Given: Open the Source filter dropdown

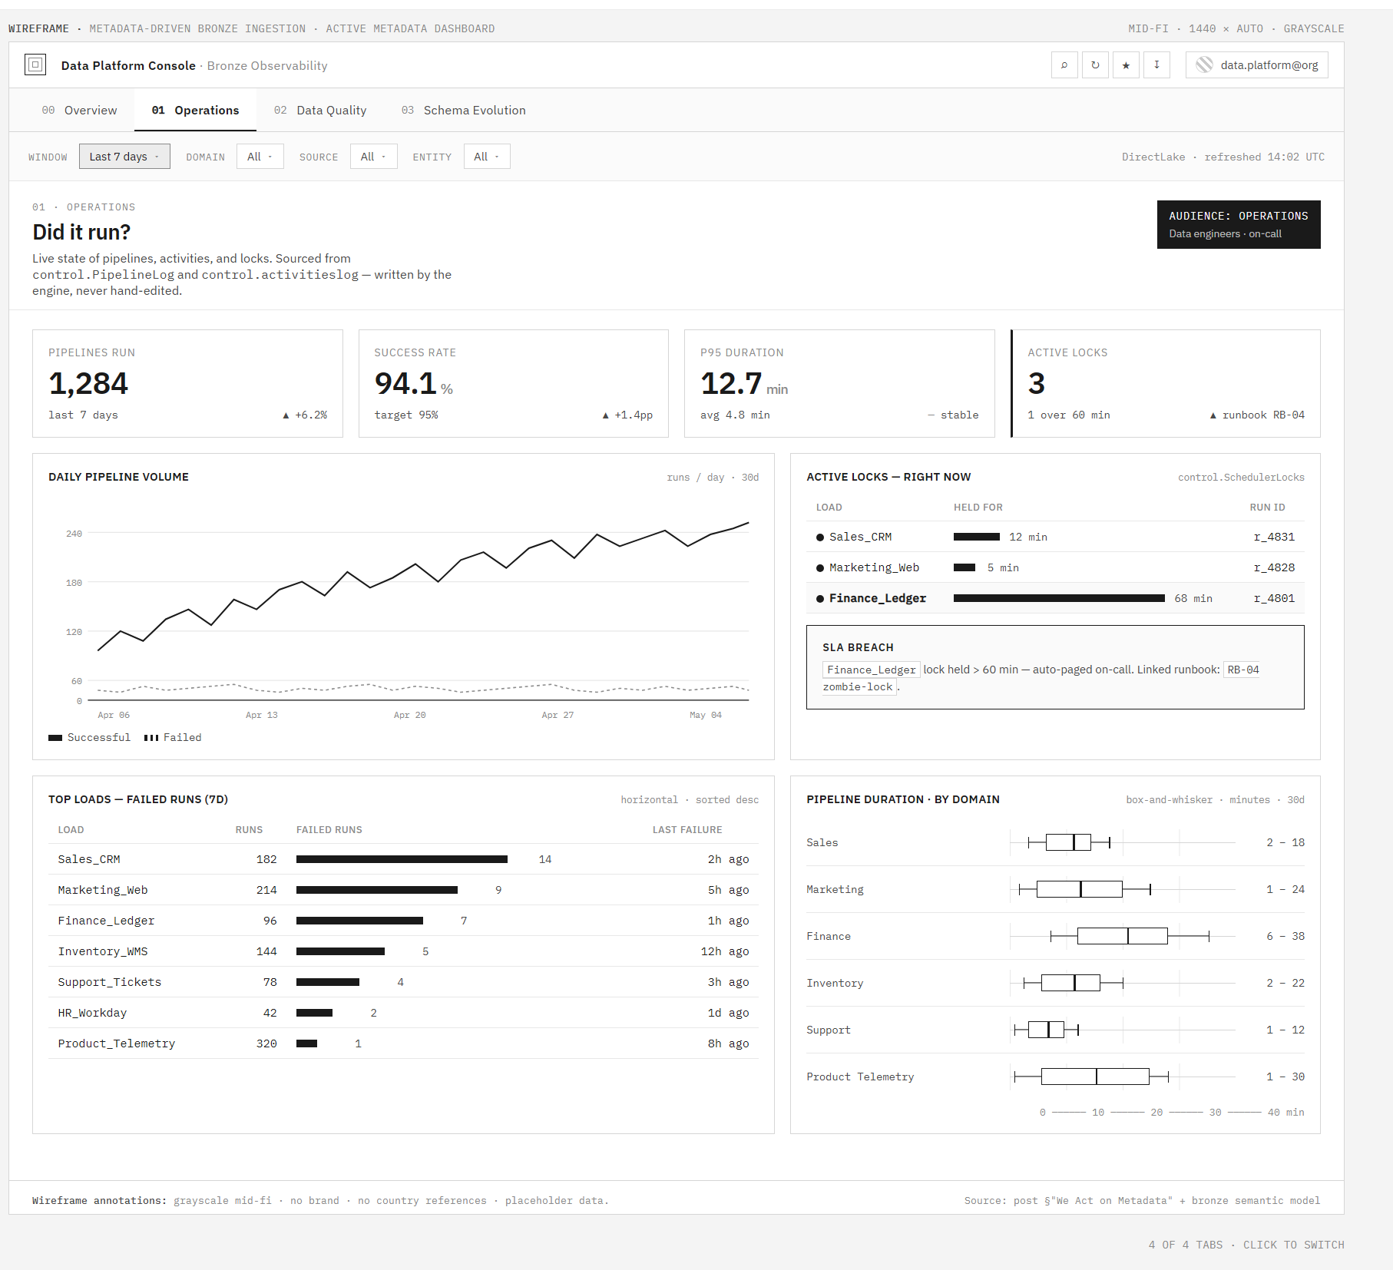Looking at the screenshot, I should coord(373,157).
